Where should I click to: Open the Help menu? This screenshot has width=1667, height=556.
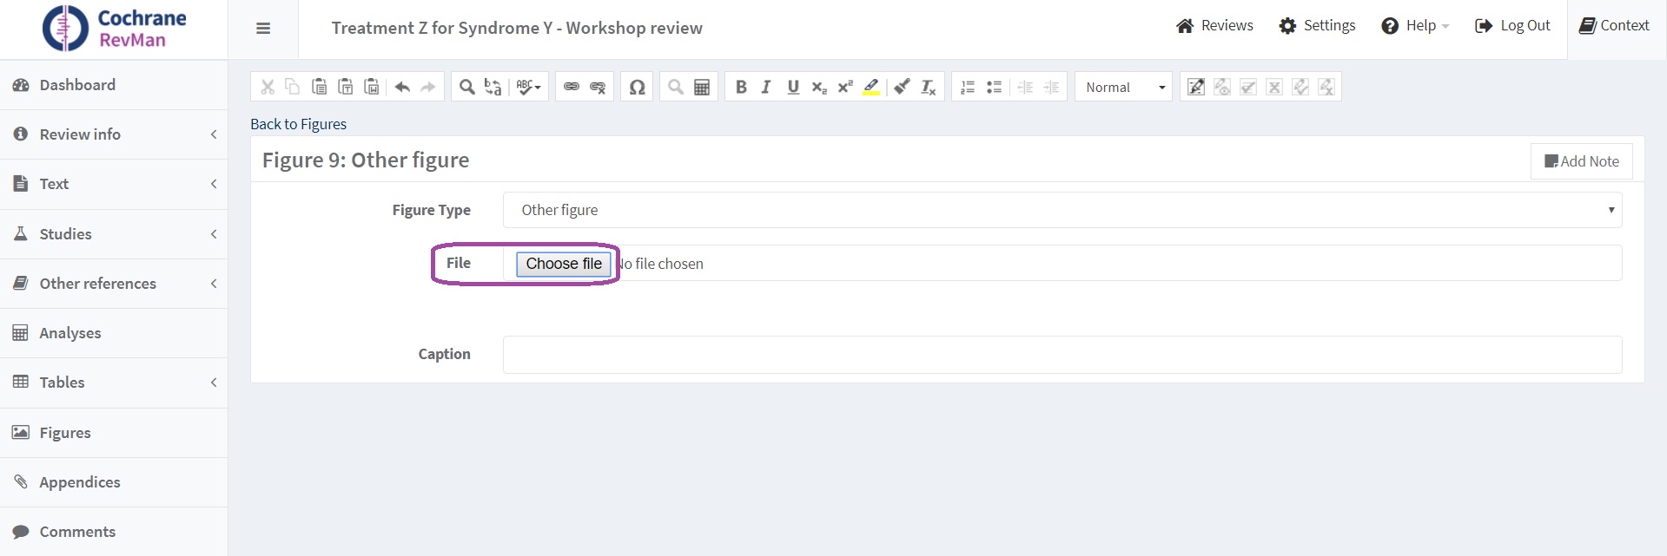tap(1415, 26)
